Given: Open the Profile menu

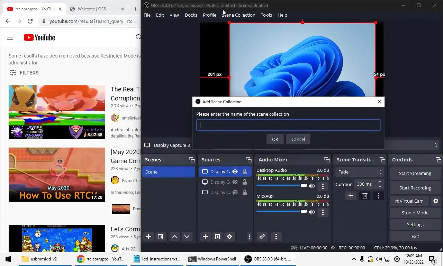Looking at the screenshot, I should click(209, 15).
